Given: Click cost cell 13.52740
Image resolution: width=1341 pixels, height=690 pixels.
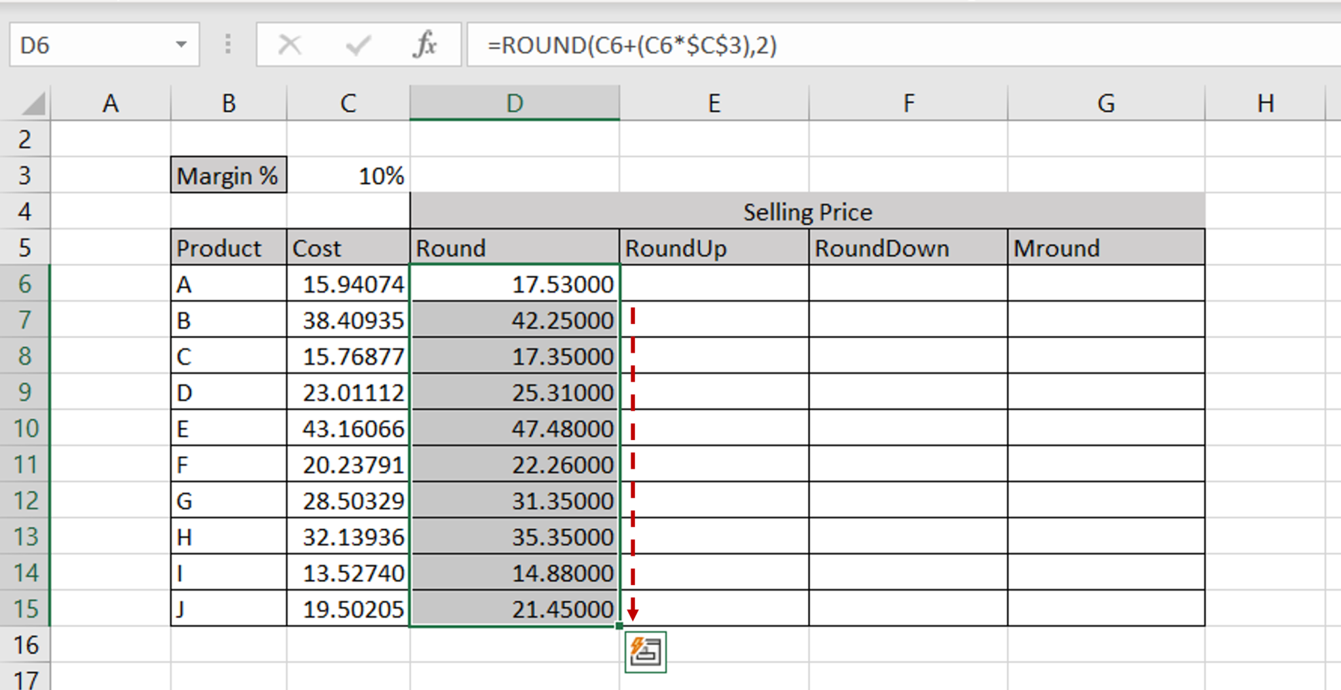Looking at the screenshot, I should [x=348, y=573].
